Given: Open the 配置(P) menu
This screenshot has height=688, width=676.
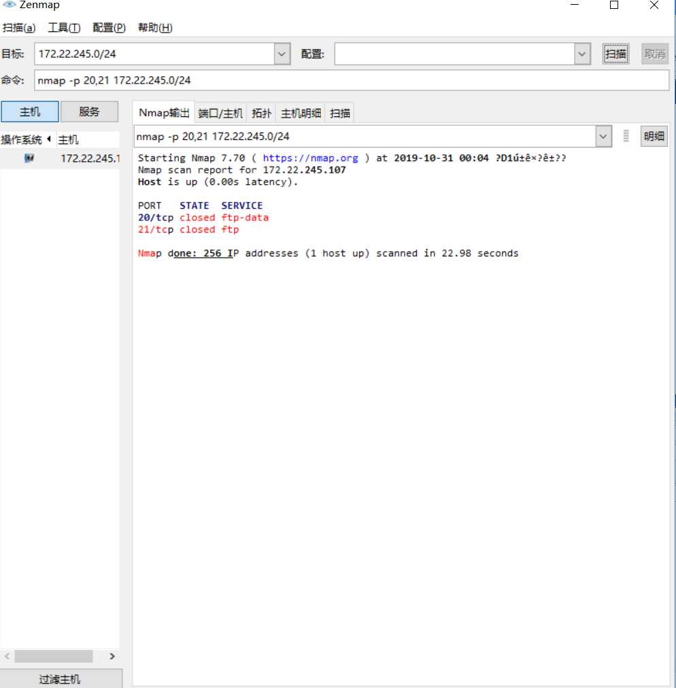Looking at the screenshot, I should tap(109, 28).
